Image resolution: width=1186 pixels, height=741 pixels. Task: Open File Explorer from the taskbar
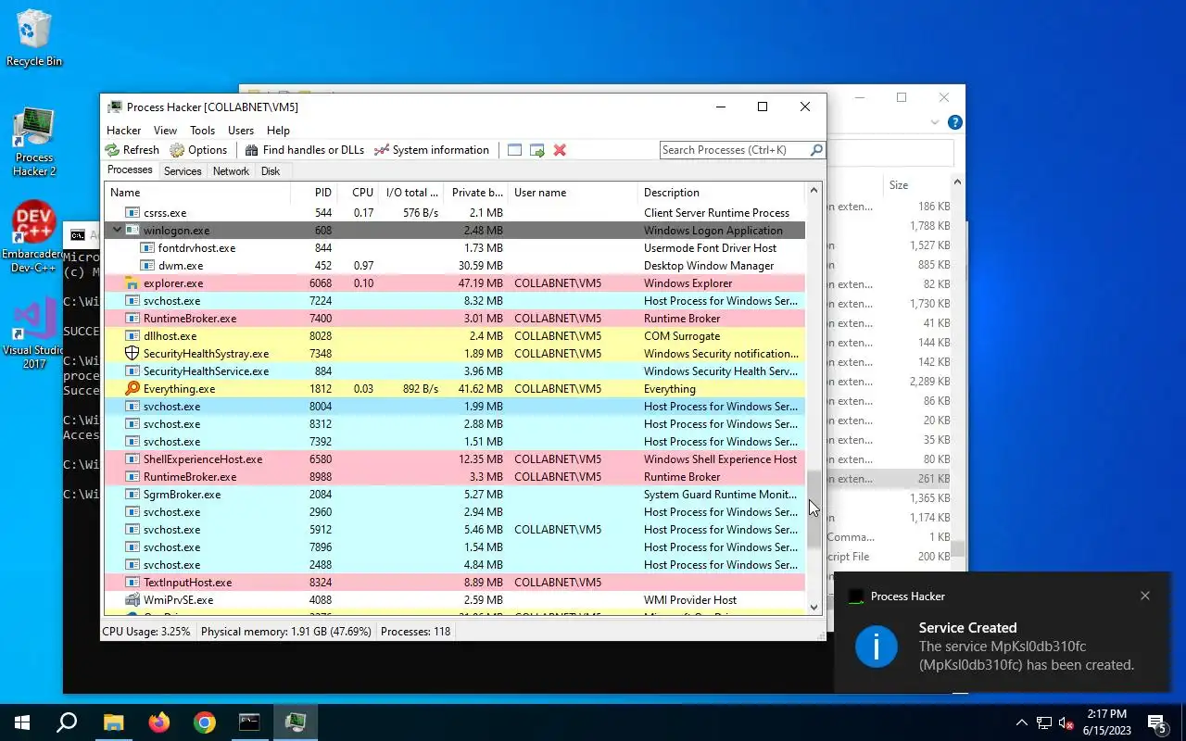[x=113, y=722]
